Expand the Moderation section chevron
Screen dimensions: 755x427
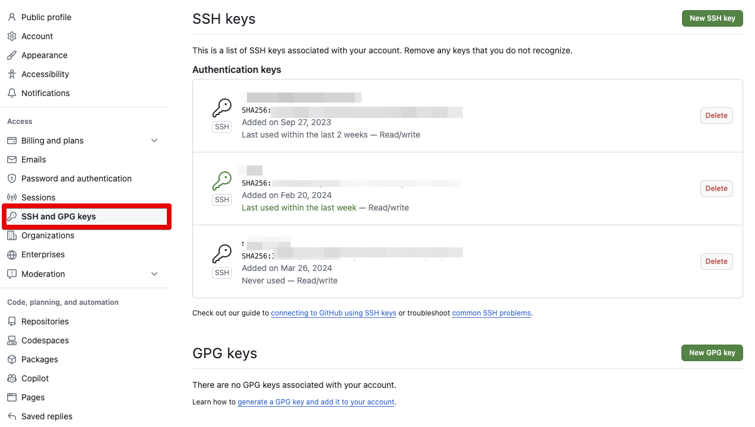coord(154,274)
